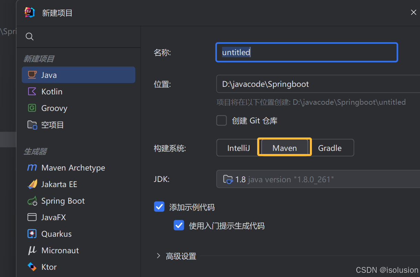Expand the 高级设置 section
This screenshot has width=420, height=277.
[158, 256]
